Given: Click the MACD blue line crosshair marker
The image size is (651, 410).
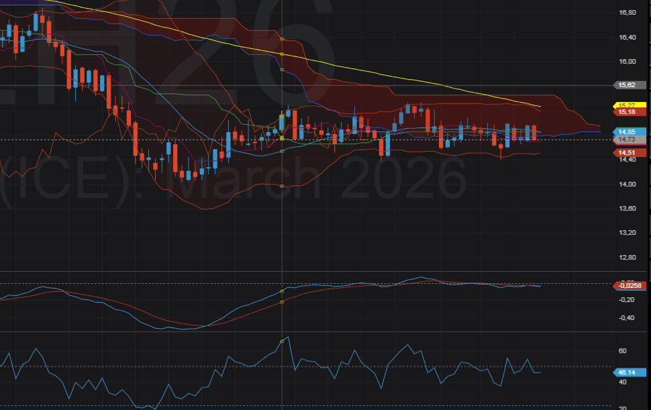Looking at the screenshot, I should tap(282, 292).
